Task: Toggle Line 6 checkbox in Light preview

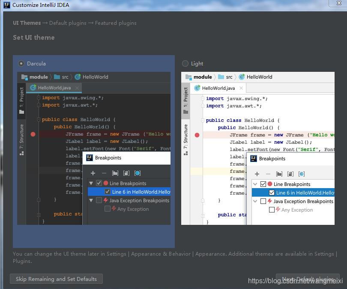Action: 272,192
